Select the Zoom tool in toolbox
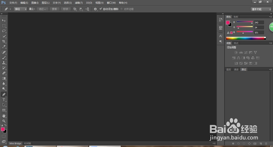Image resolution: width=273 pixels, height=147 pixels. [x=4, y=121]
